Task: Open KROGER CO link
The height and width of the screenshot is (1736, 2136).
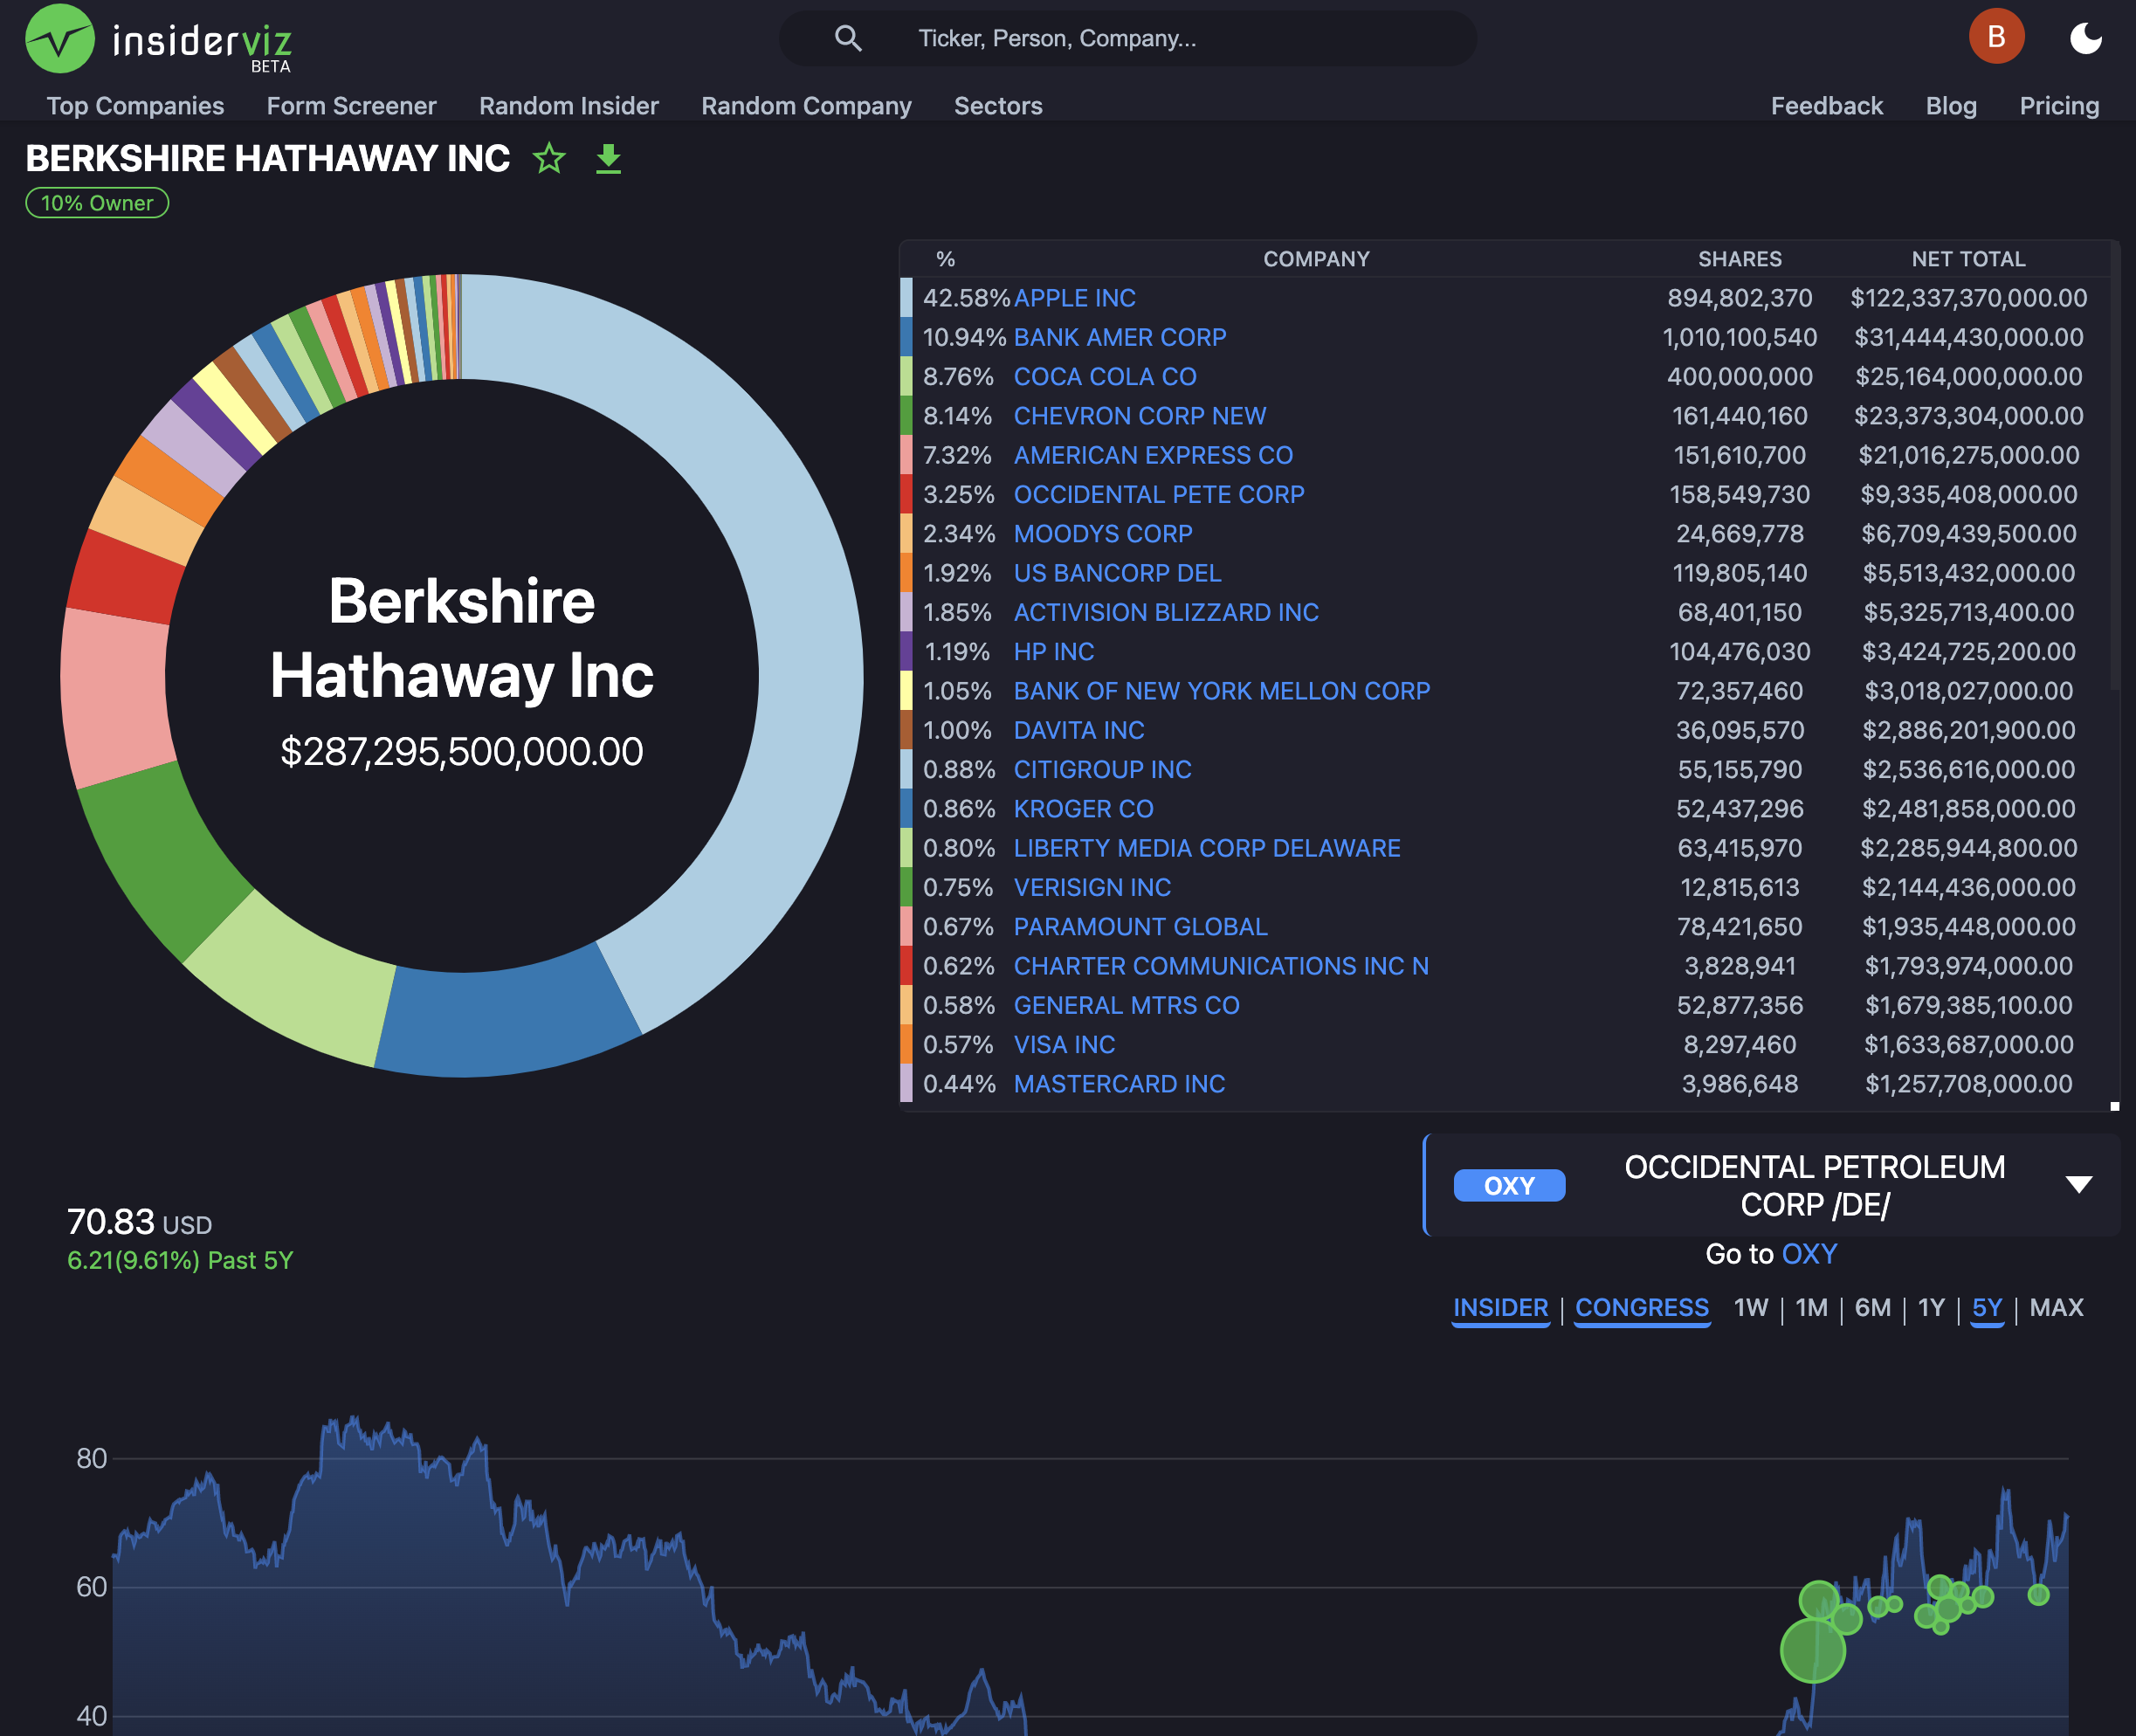Action: [1084, 809]
